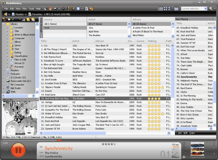The height and width of the screenshot is (160, 218).
Task: Skip to the previous track
Action: point(6,150)
